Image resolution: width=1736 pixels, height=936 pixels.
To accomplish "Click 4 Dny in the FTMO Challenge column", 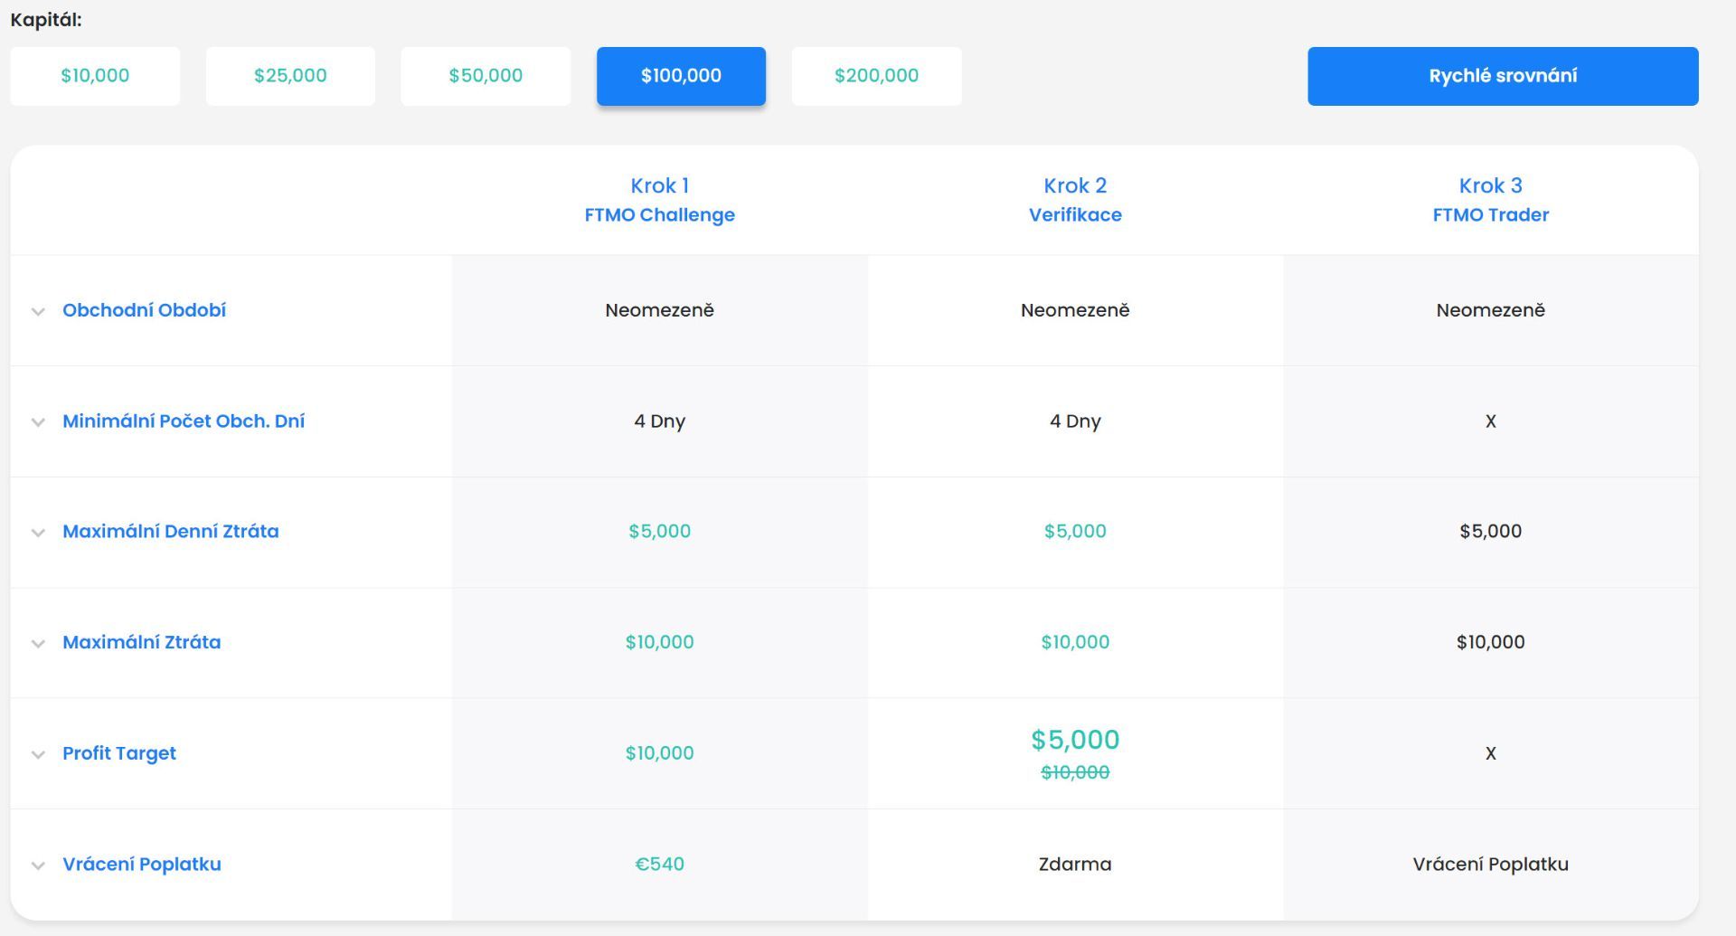I will [660, 421].
